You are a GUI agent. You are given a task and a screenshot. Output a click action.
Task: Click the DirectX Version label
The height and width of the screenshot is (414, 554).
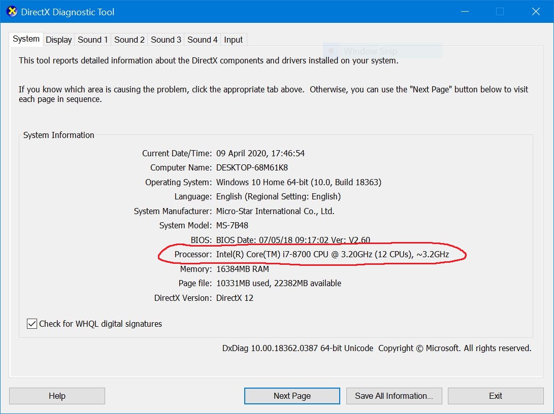(183, 298)
